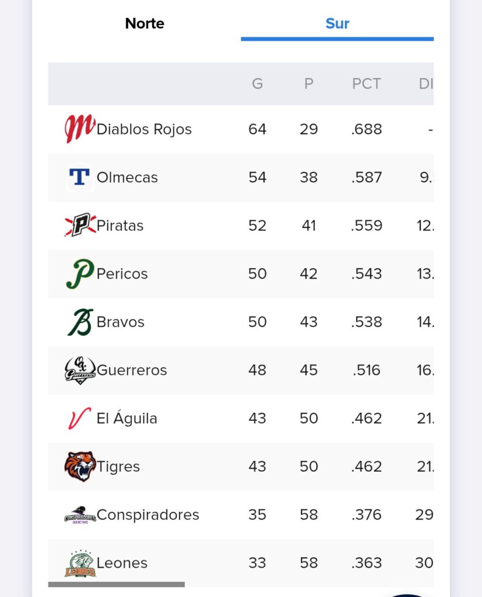Click the Bravos green B logo

pyautogui.click(x=80, y=322)
